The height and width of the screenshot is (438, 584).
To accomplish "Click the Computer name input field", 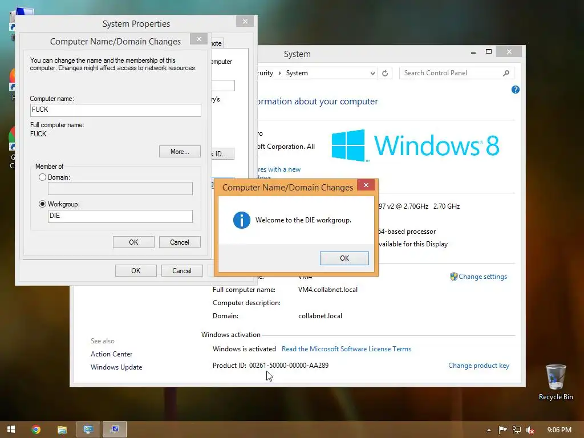I will (115, 110).
